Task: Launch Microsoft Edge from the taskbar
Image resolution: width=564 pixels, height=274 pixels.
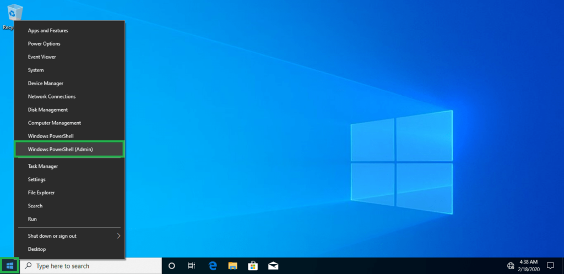Action: pyautogui.click(x=213, y=266)
